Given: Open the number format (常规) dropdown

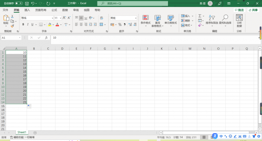Looking at the screenshot, I should click(x=136, y=18).
